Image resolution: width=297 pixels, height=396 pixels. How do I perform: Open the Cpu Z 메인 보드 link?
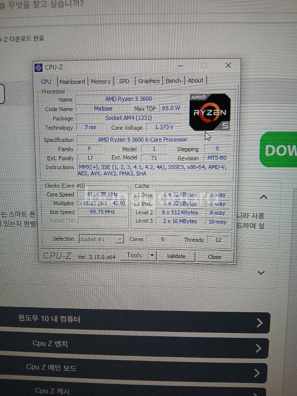pos(133,369)
